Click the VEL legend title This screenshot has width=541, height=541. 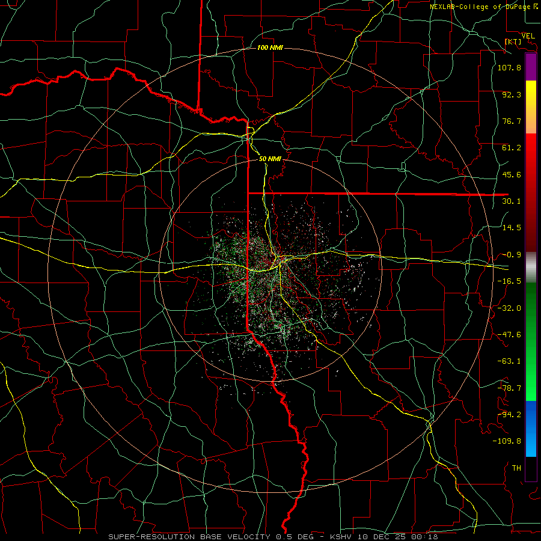pyautogui.click(x=528, y=36)
